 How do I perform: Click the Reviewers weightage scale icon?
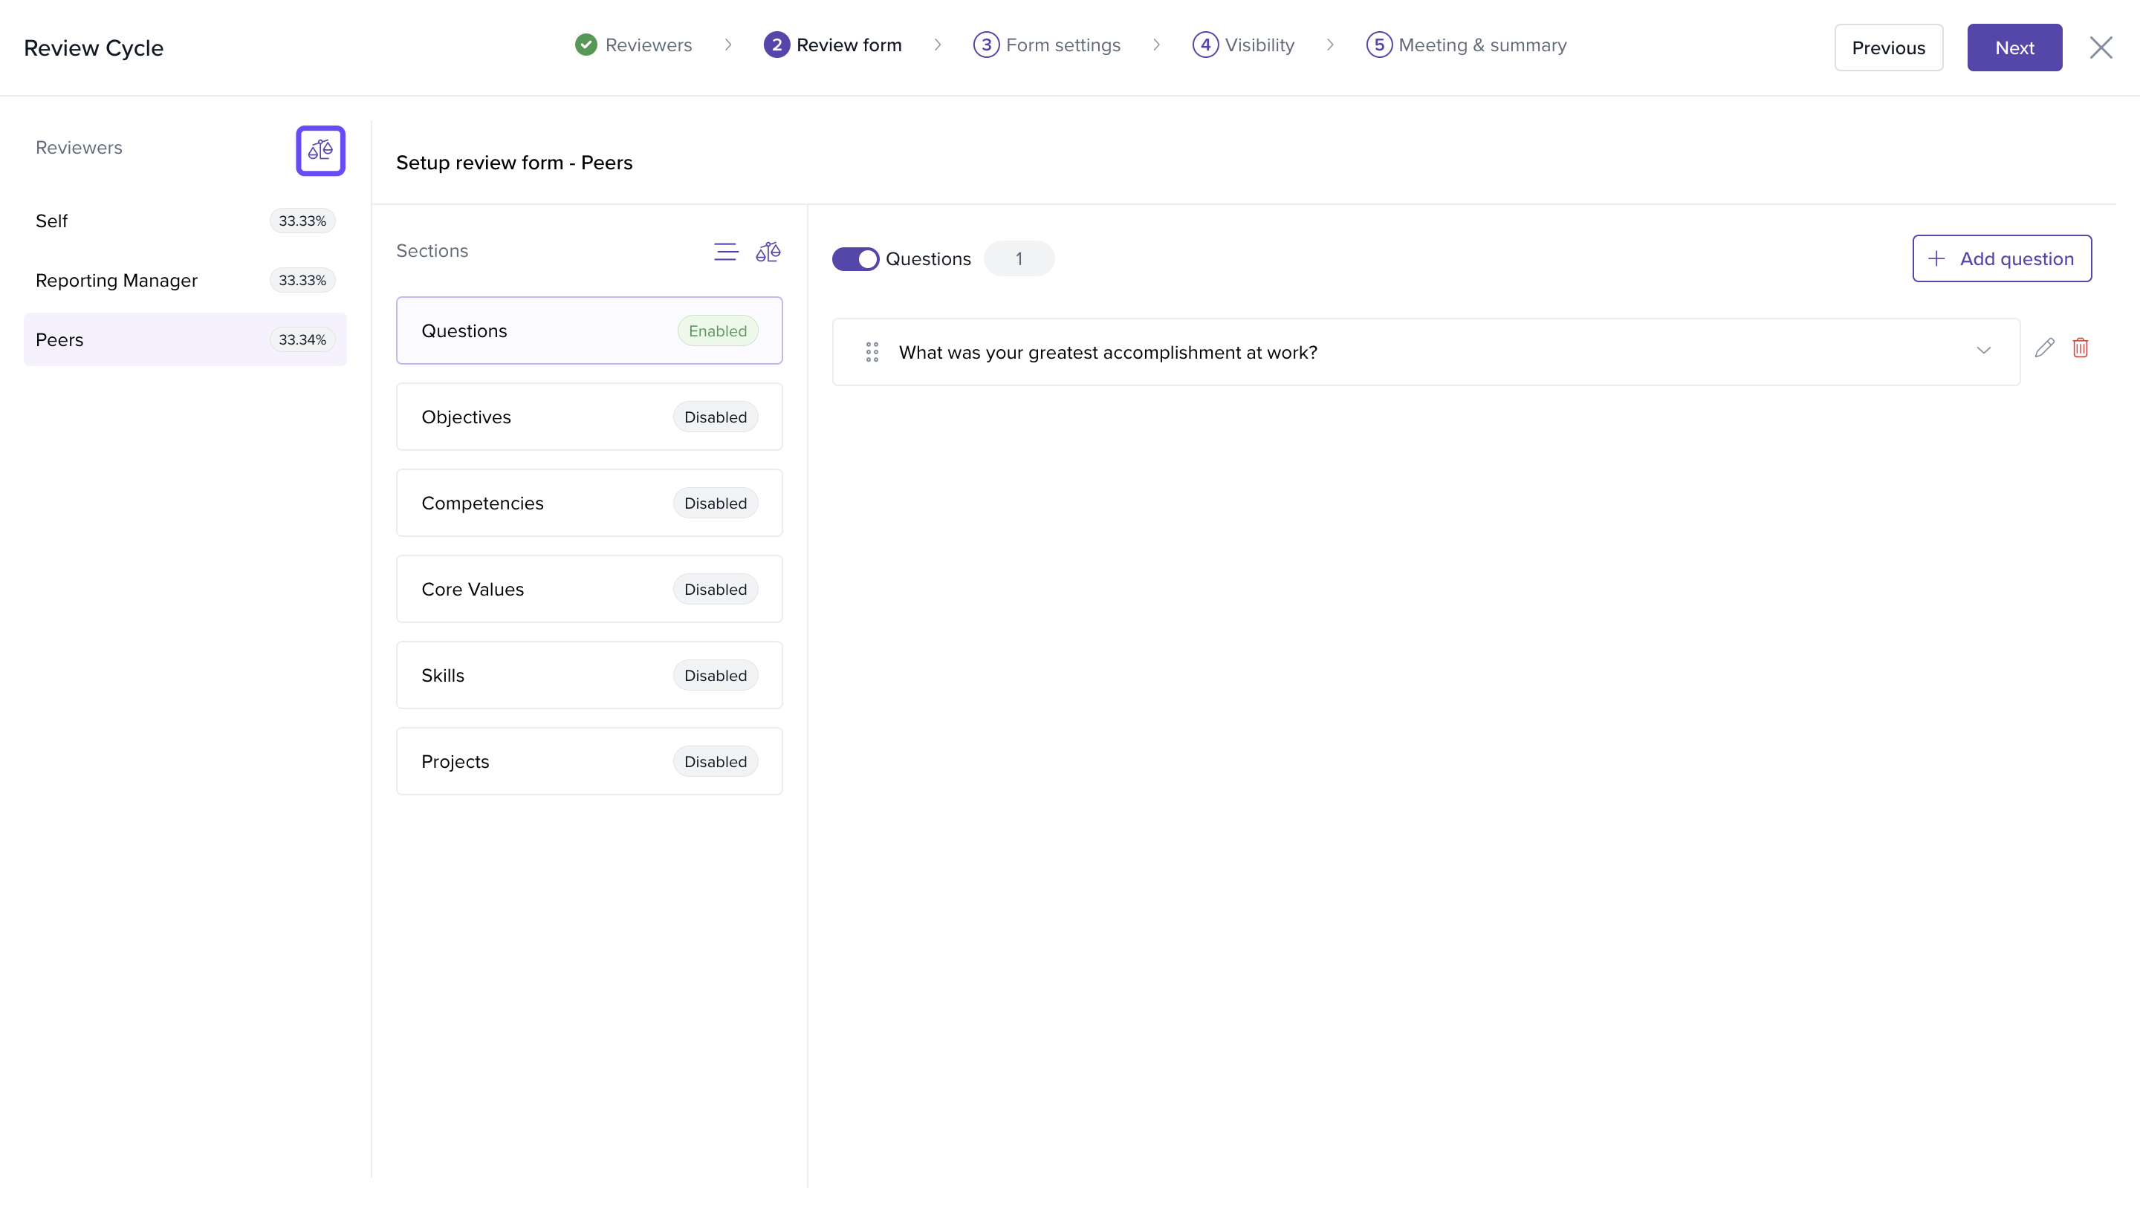click(x=320, y=150)
